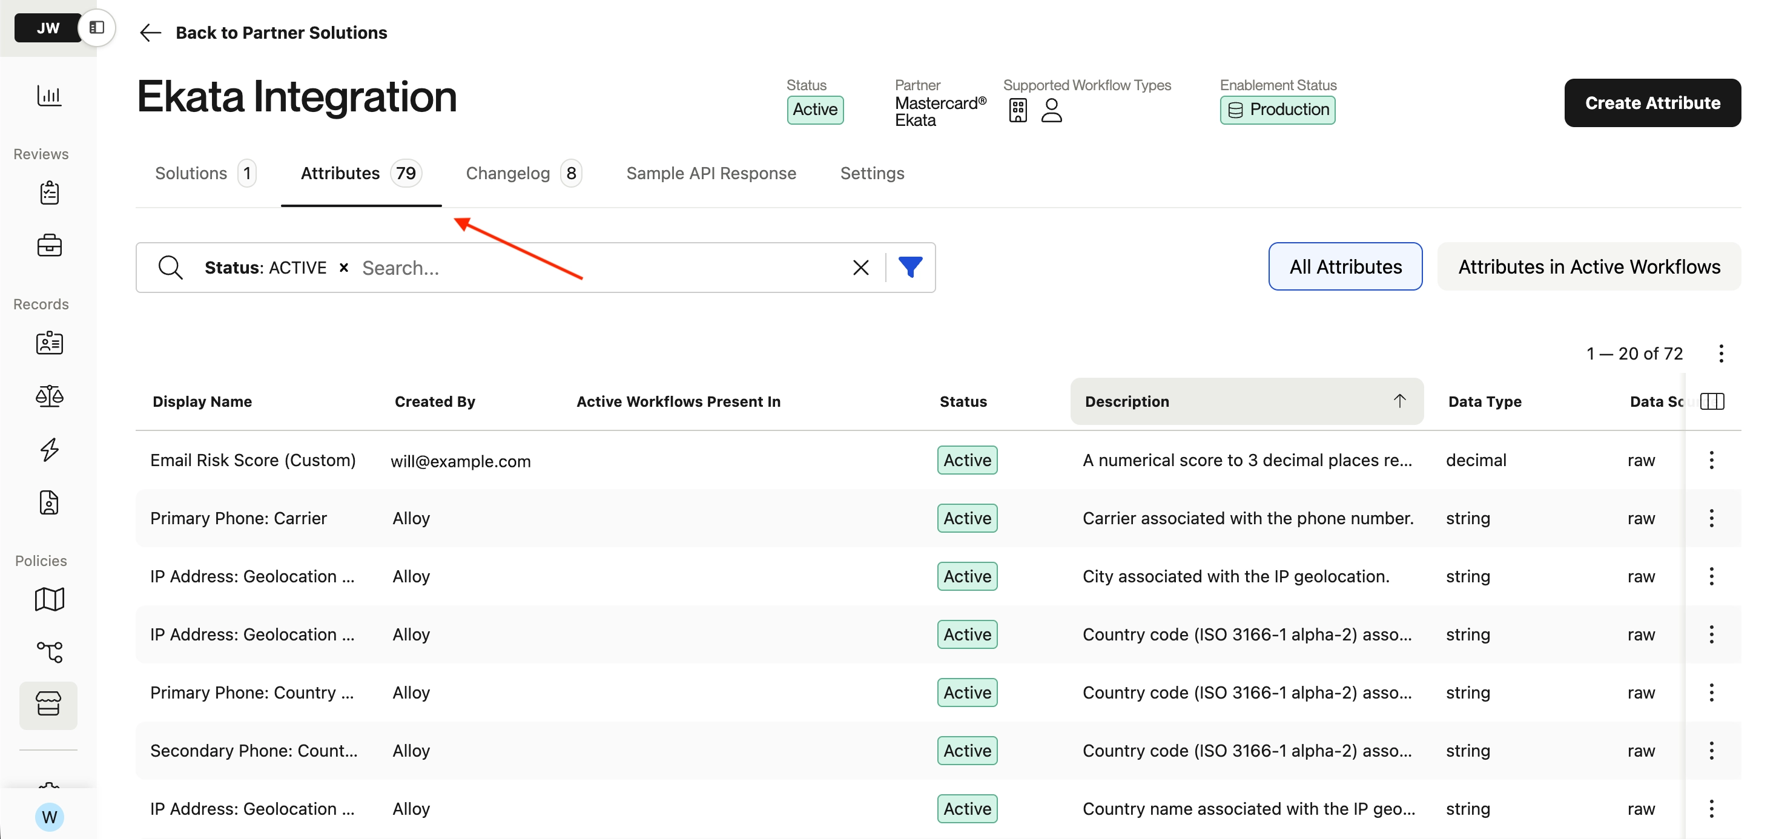Open the column chooser icon
Image resolution: width=1779 pixels, height=839 pixels.
(x=1712, y=401)
